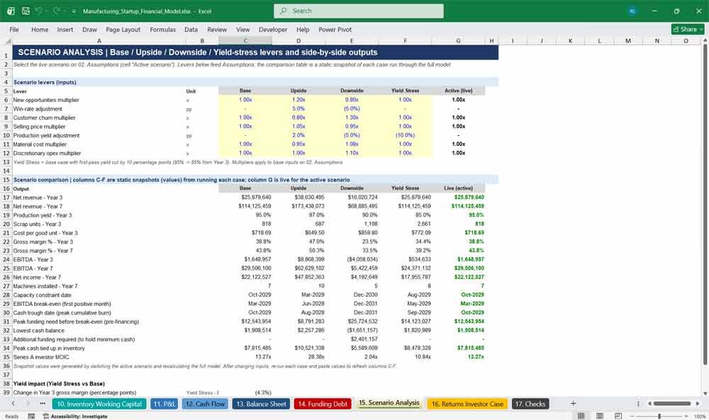Open the Page Layout ribbon tab
The width and height of the screenshot is (709, 420).
pyautogui.click(x=123, y=29)
